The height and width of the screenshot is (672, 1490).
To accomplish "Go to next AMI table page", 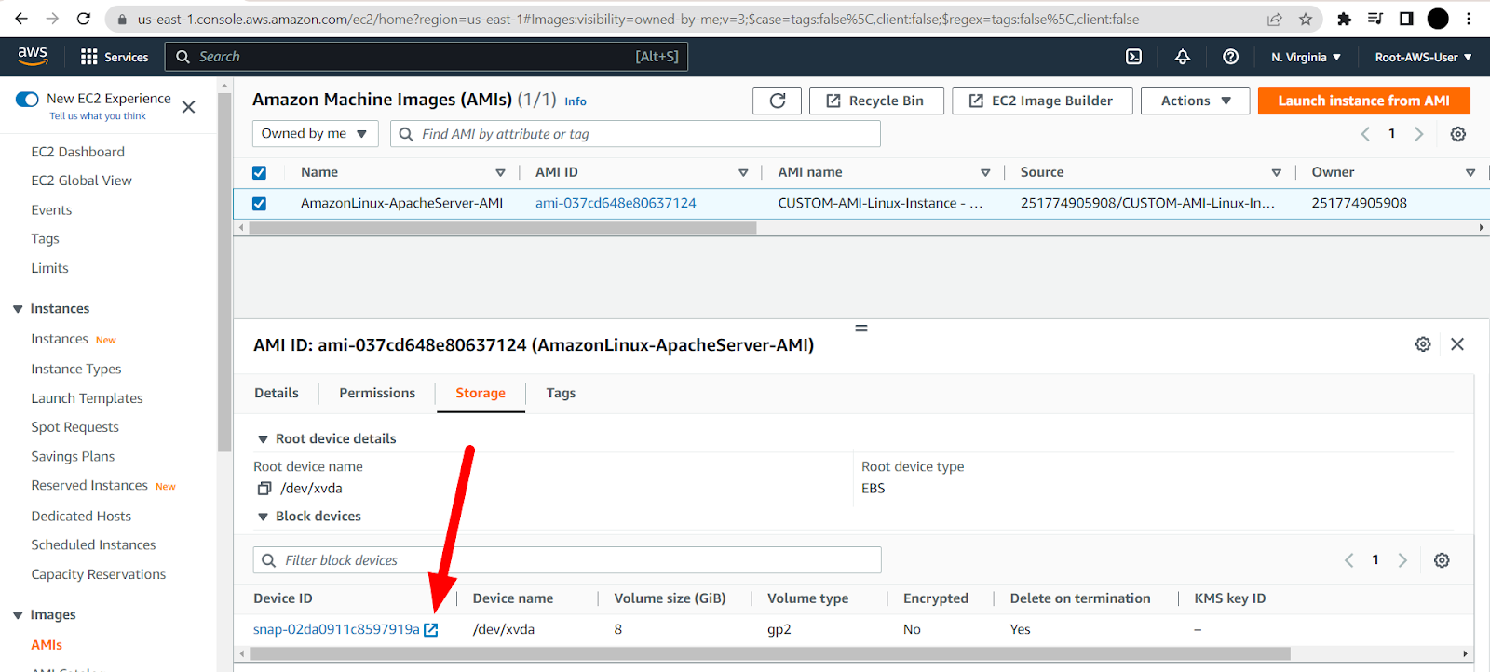I will (x=1418, y=134).
